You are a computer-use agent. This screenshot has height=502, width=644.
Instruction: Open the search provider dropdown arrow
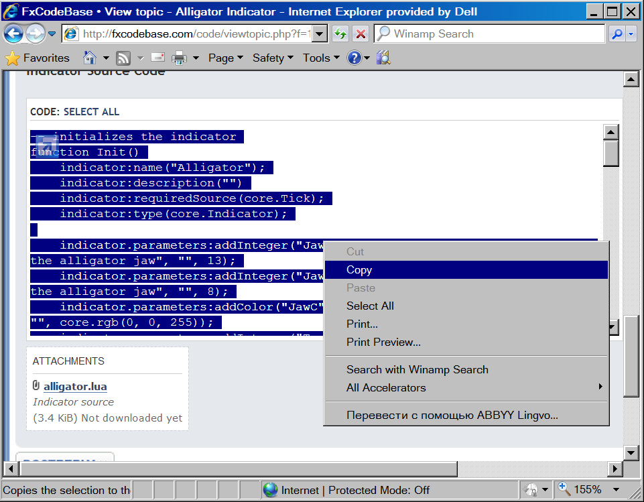[x=631, y=34]
